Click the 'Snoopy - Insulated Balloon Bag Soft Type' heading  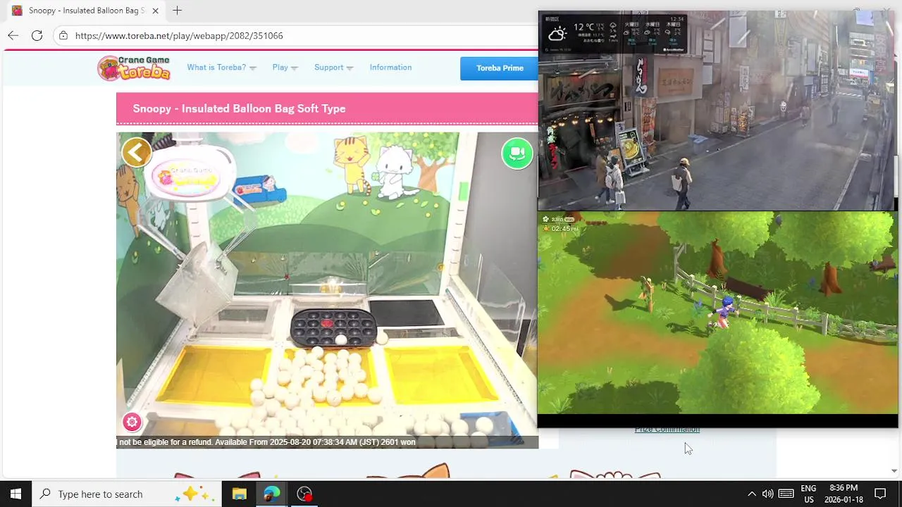tap(239, 108)
